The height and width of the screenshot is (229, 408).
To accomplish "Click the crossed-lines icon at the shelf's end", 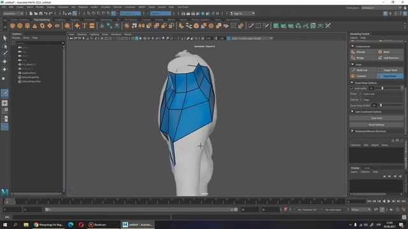I will [x=328, y=25].
